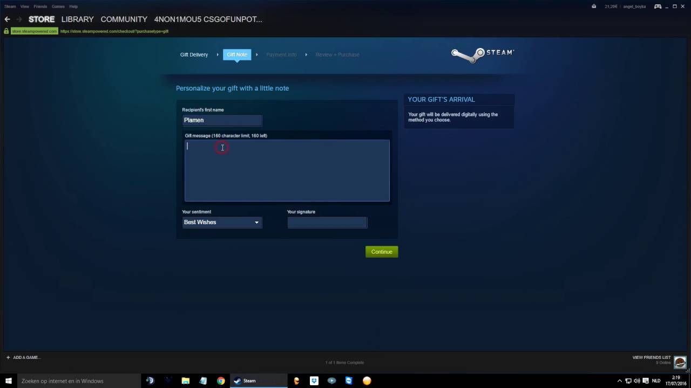Click ADD A GAME link
Image resolution: width=691 pixels, height=388 pixels.
(x=26, y=357)
